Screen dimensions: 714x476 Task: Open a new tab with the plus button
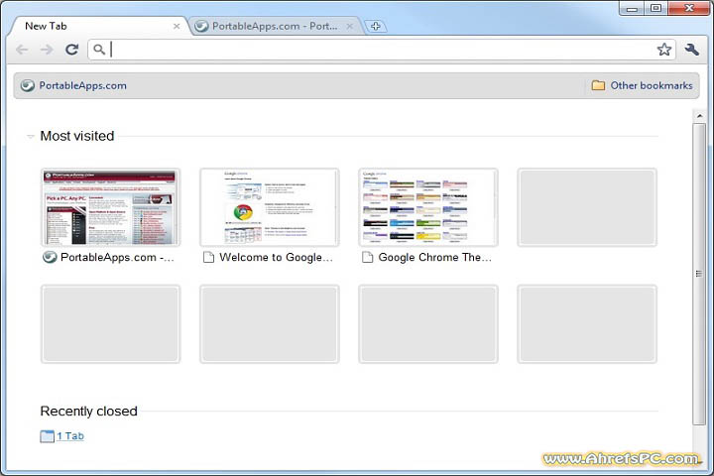point(375,26)
